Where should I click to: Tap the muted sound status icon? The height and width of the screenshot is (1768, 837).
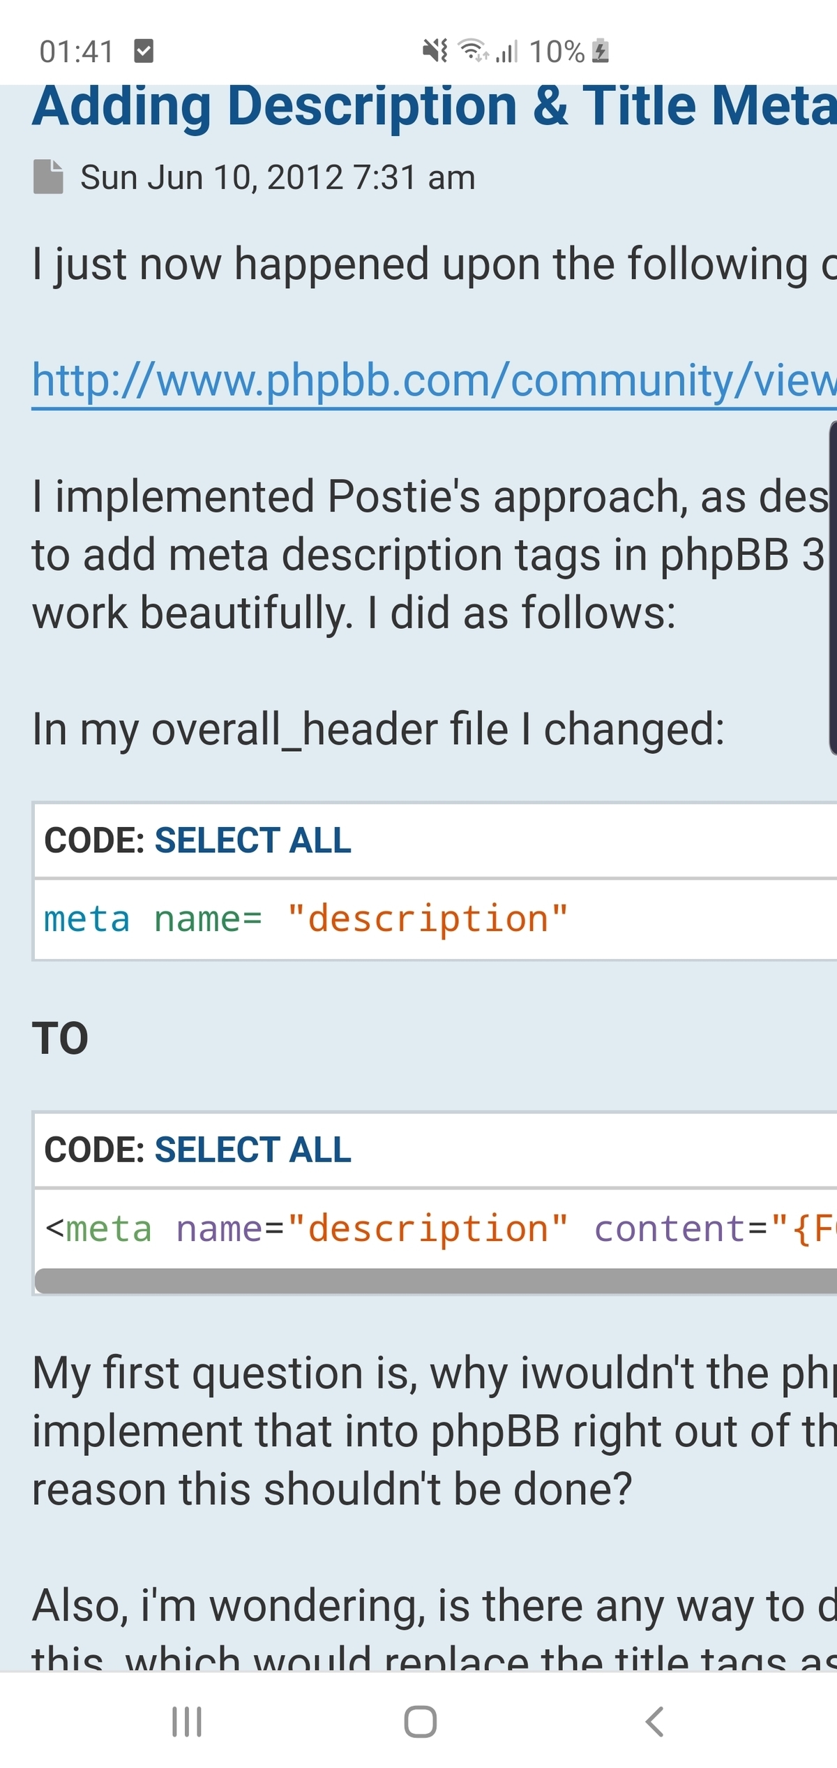click(x=435, y=51)
